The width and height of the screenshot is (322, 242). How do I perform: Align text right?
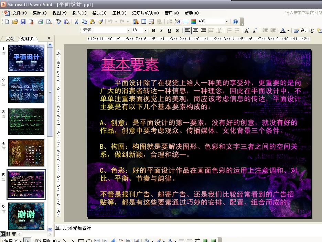(x=203, y=31)
